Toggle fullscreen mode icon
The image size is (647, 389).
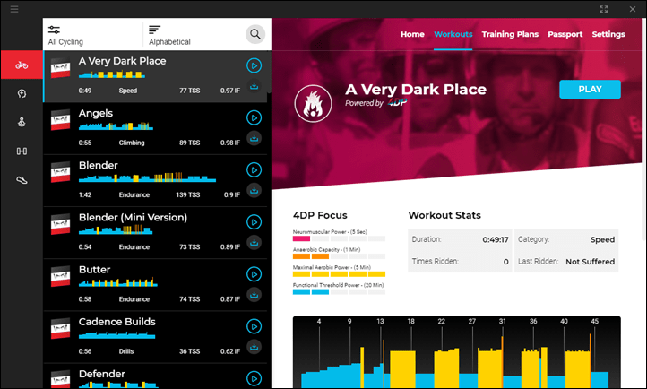point(604,9)
